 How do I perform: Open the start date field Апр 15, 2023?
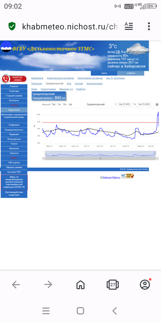pyautogui.click(x=125, y=104)
